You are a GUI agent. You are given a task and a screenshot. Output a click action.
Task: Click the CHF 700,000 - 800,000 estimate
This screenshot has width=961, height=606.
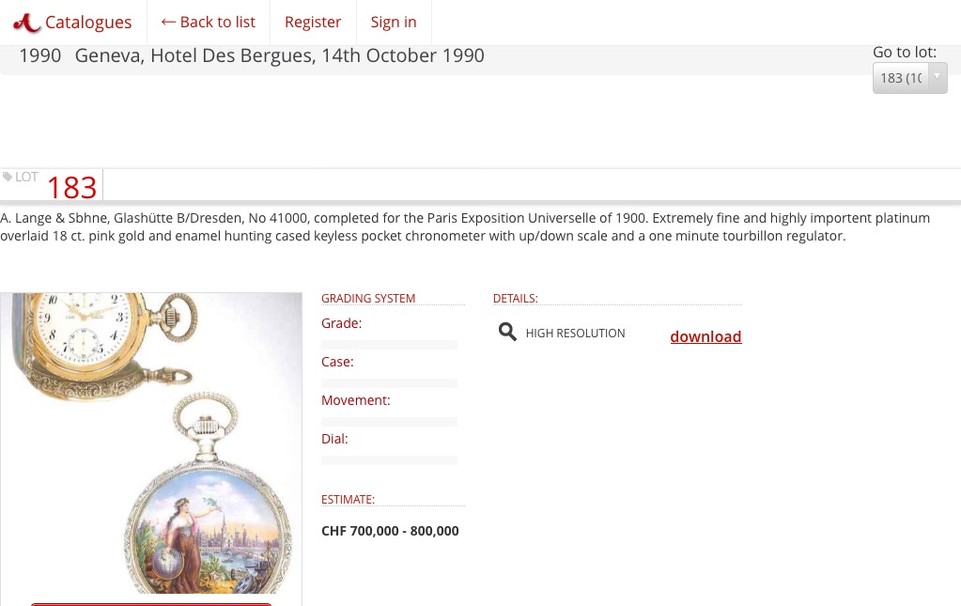click(x=390, y=531)
